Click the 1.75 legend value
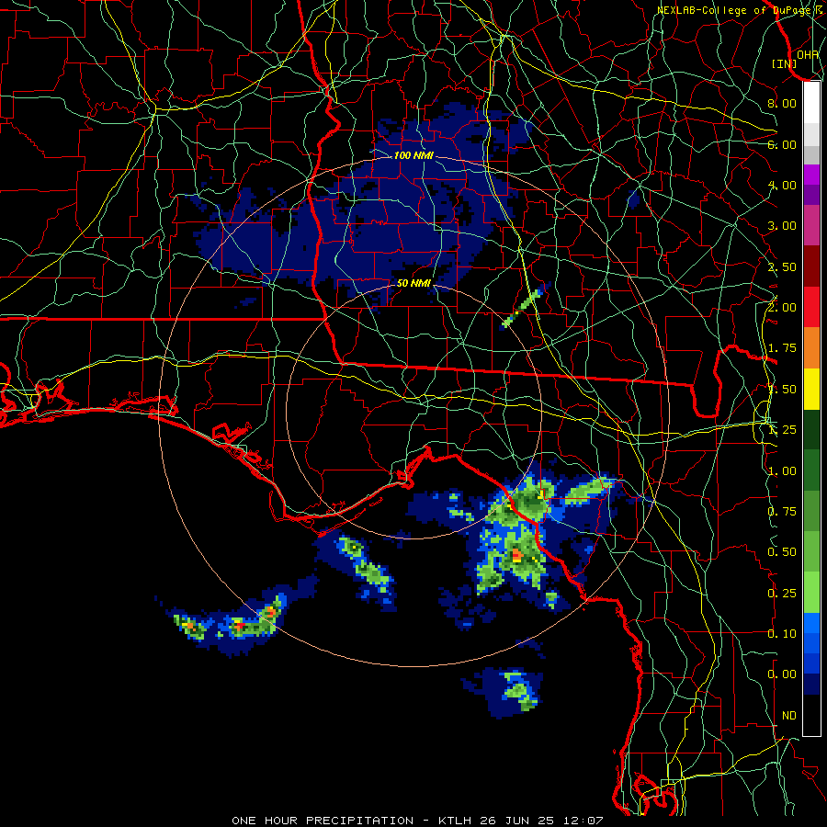The image size is (827, 827). coord(782,348)
